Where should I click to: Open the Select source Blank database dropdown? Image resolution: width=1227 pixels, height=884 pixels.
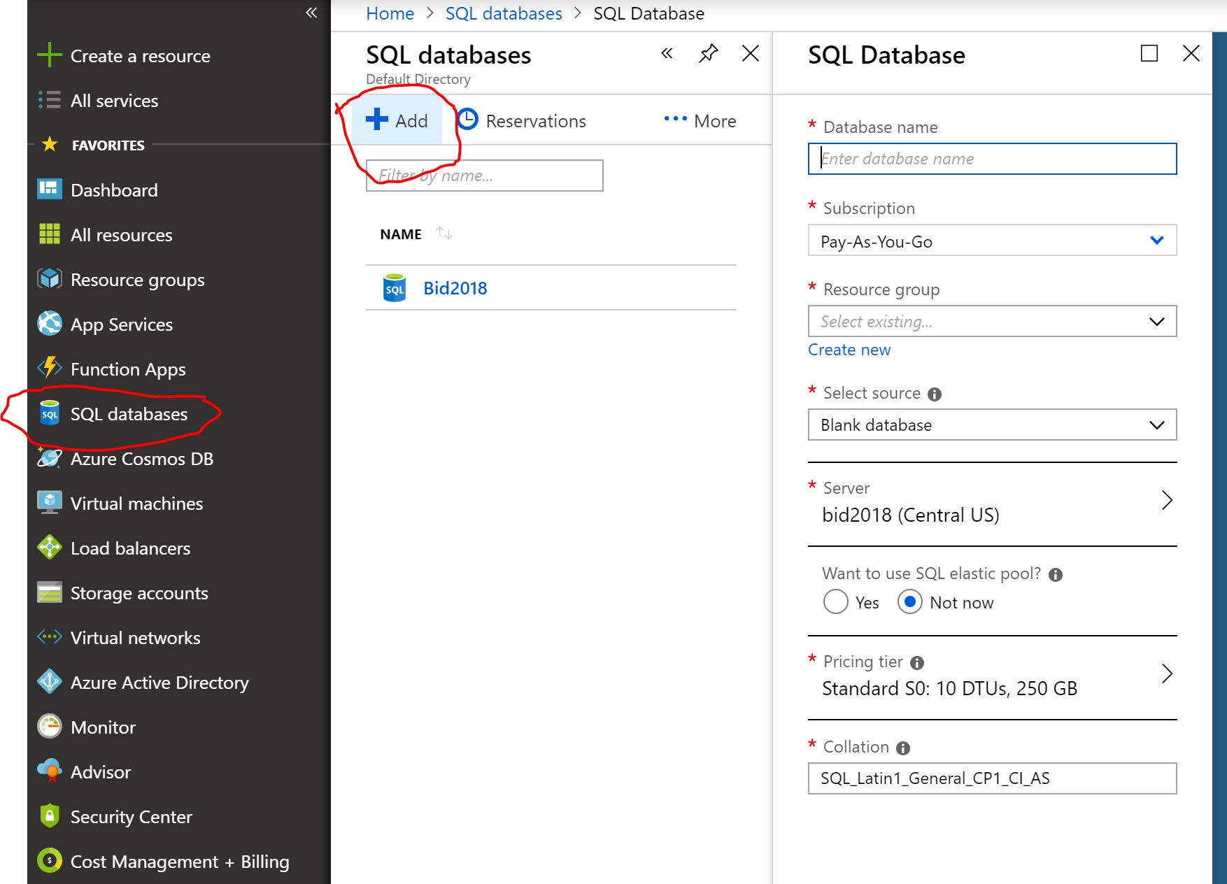click(992, 425)
